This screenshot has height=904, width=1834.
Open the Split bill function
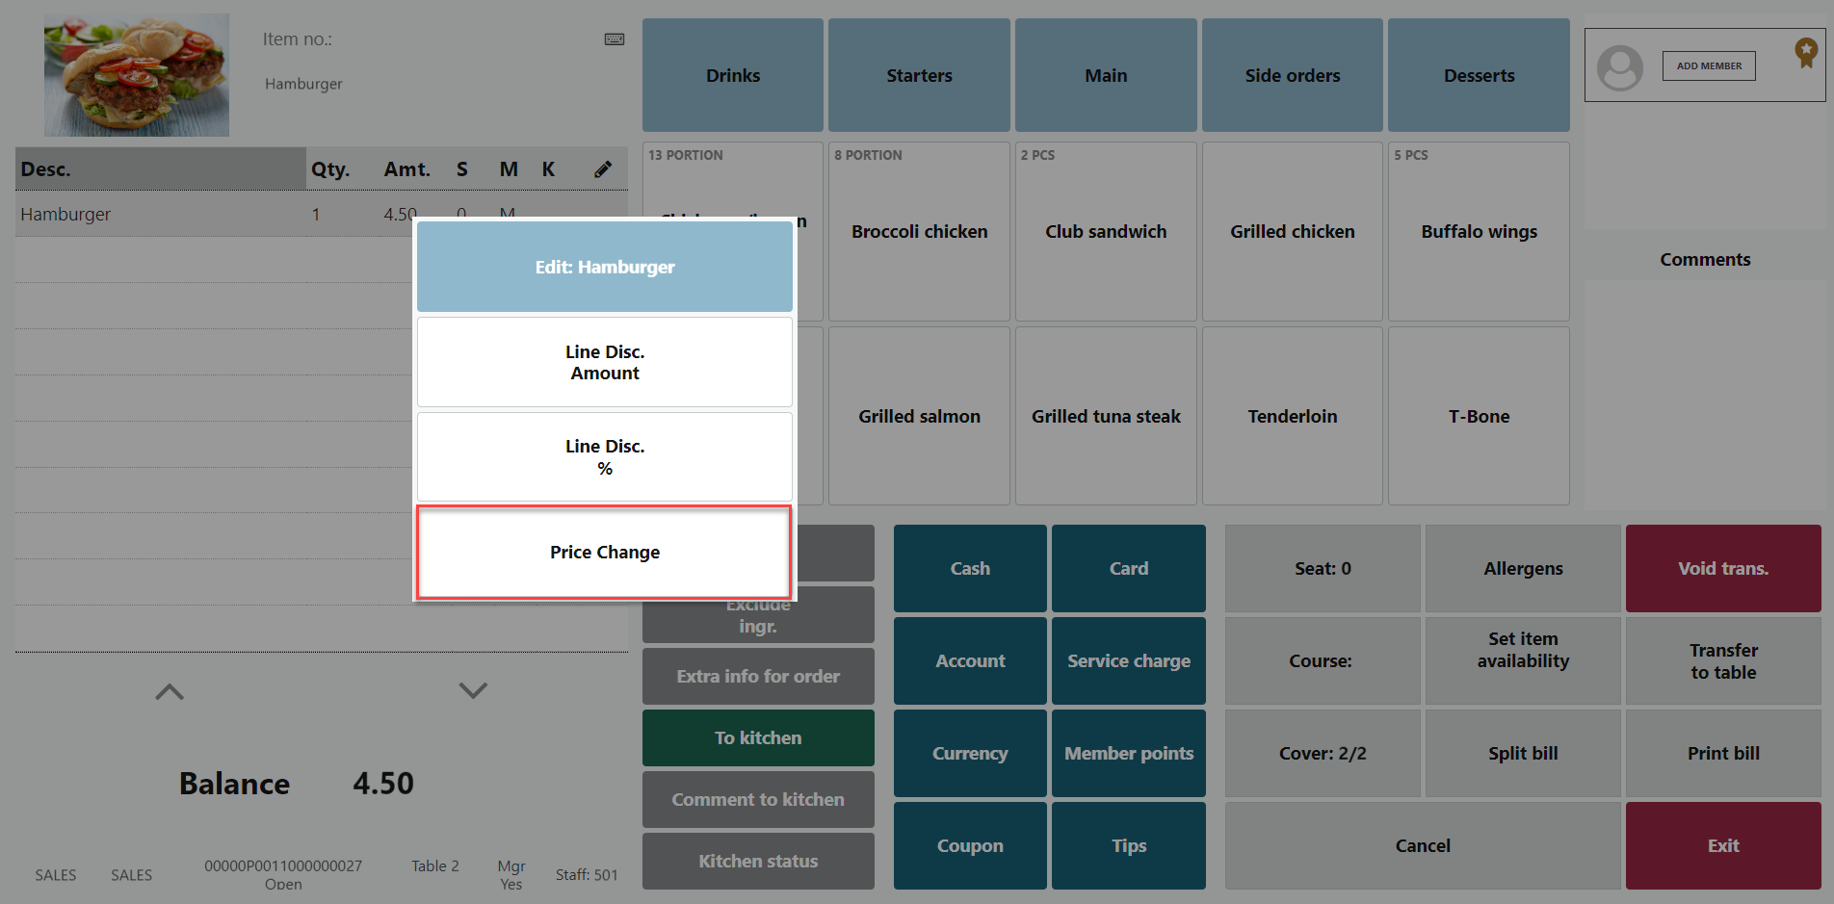(x=1522, y=754)
